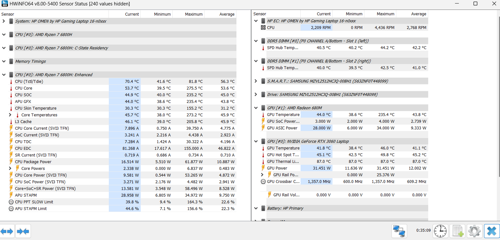Click left panel Current column header

[x=125, y=14]
